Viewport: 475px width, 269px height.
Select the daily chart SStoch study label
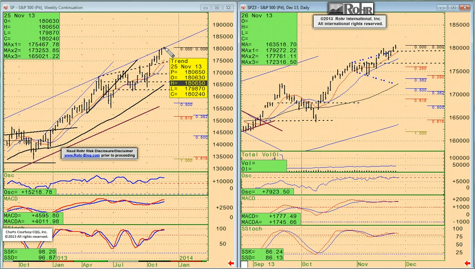click(x=252, y=229)
